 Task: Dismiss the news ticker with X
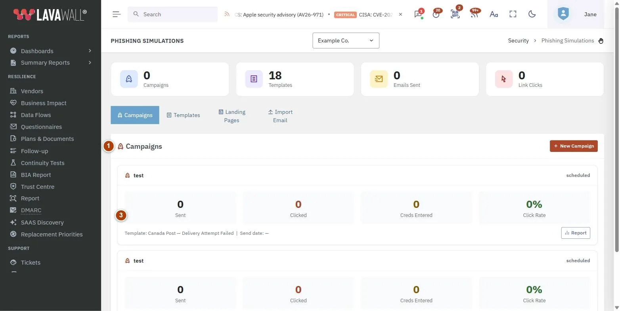coord(400,14)
